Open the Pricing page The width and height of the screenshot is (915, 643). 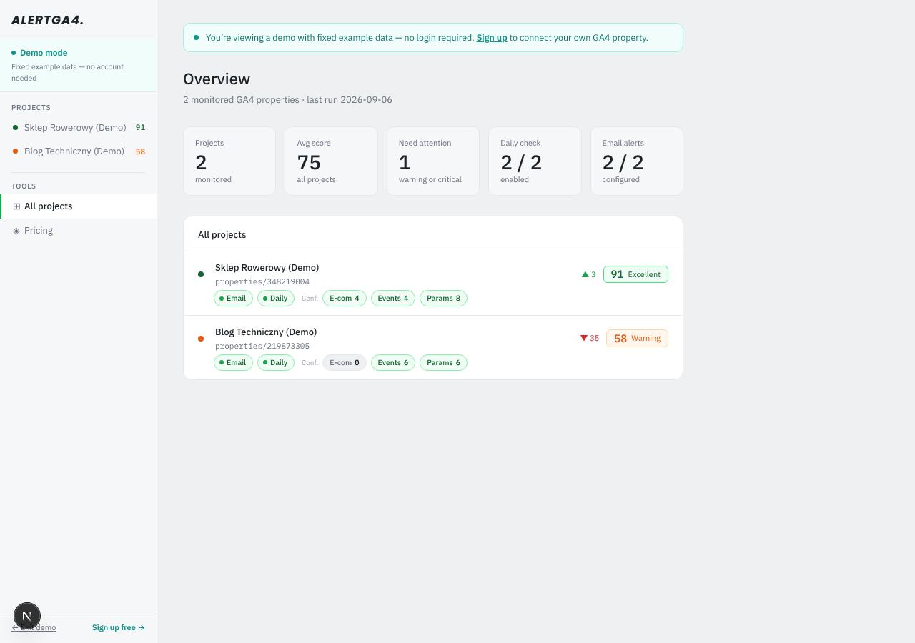[79, 231]
